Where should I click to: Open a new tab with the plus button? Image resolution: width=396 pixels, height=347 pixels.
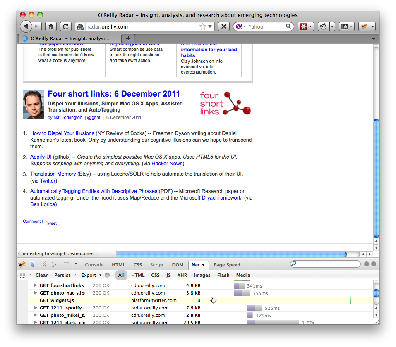[128, 38]
